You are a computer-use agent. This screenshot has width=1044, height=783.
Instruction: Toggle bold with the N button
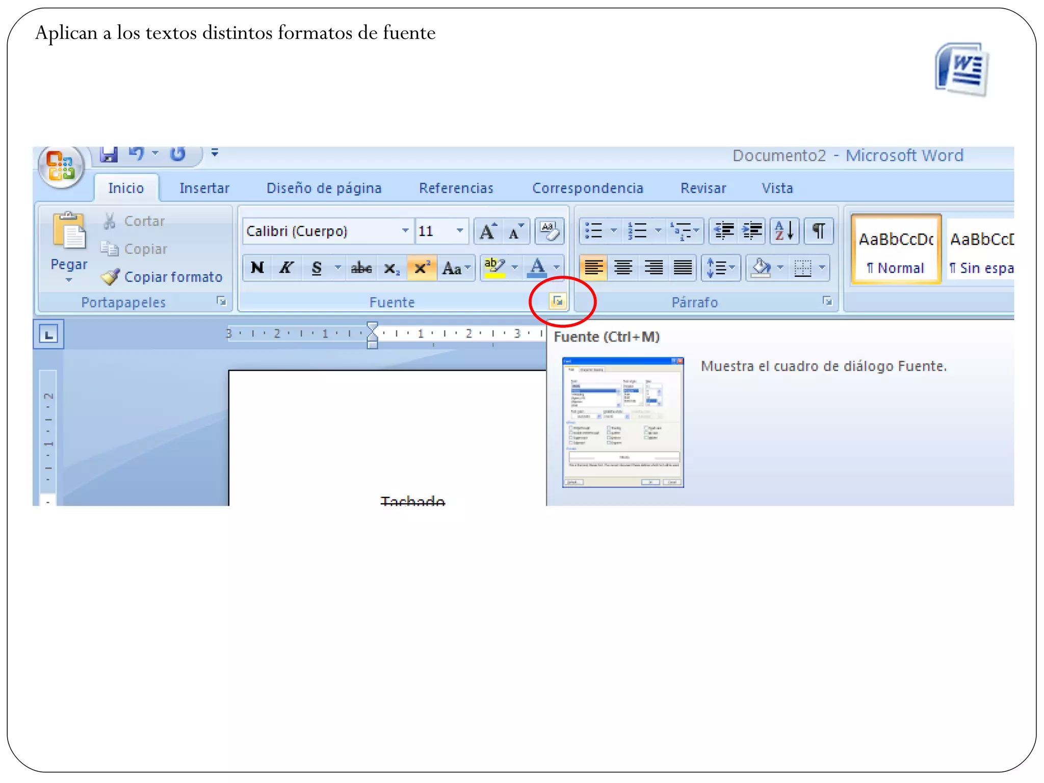[257, 268]
